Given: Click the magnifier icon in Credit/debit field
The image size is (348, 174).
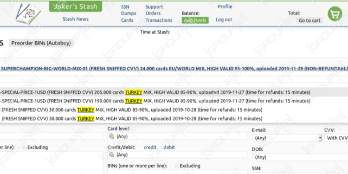Looking at the screenshot, I should [112, 155].
